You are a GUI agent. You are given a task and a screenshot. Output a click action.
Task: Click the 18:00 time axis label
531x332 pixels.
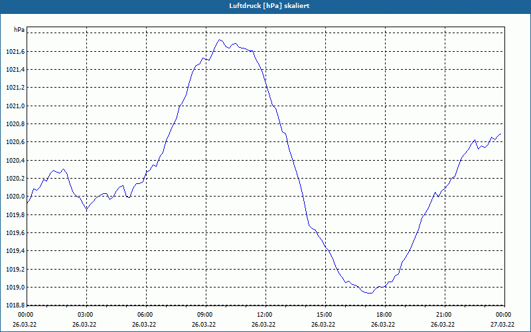[x=384, y=315]
